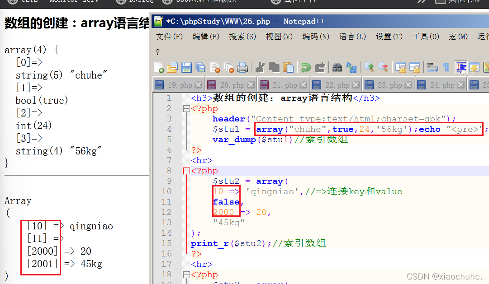Click 'bool(true)' in the browser output

[x=42, y=100]
